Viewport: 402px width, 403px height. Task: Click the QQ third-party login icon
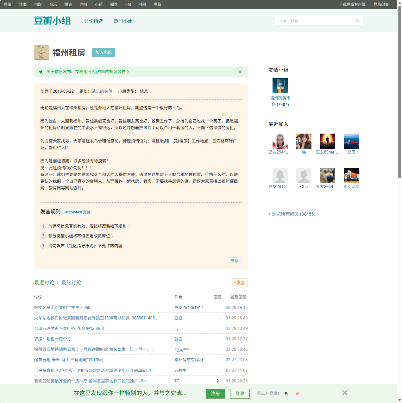(x=286, y=394)
